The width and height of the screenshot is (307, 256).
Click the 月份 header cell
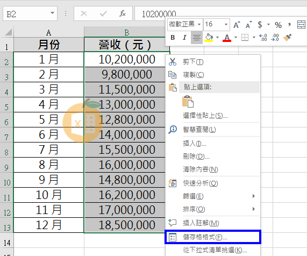pos(49,45)
